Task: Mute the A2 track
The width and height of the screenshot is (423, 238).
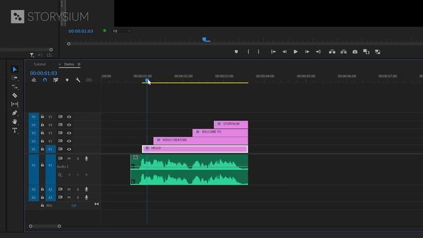Action: (69, 190)
